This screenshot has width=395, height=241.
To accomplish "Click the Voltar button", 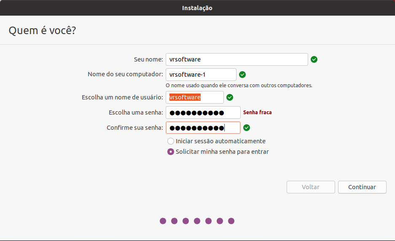I will point(311,187).
